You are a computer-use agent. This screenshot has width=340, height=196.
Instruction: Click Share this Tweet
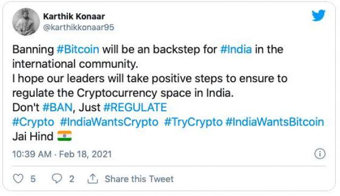[139, 179]
